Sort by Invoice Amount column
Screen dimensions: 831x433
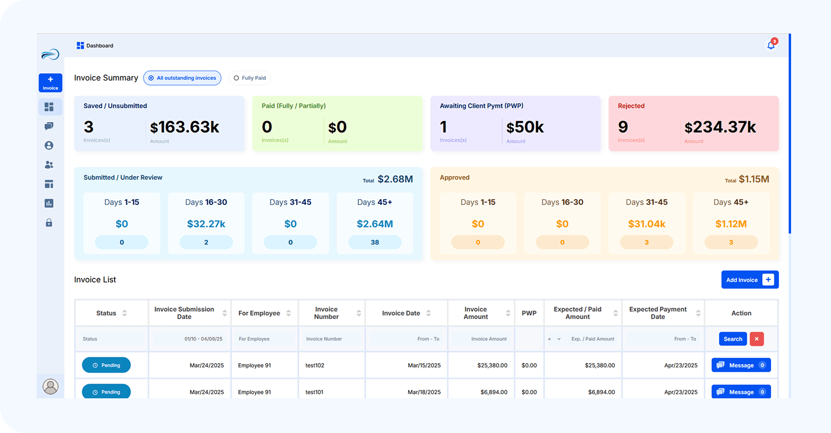click(x=508, y=313)
